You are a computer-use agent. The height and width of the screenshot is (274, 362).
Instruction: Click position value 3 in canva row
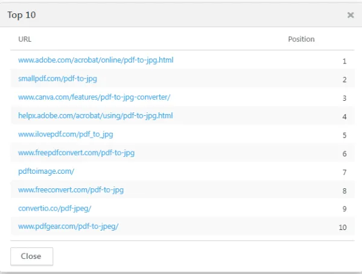(x=345, y=98)
